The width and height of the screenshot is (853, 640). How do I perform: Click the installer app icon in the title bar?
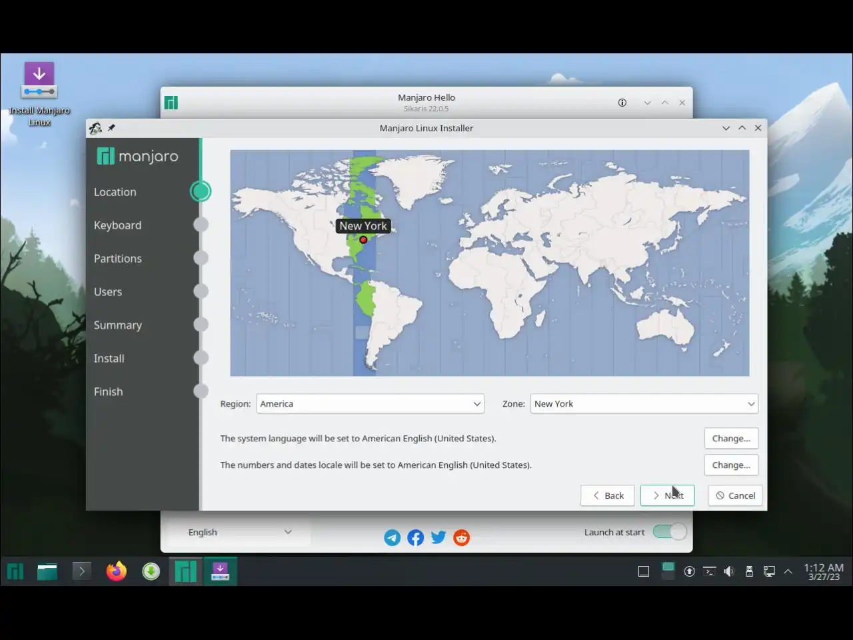coord(95,128)
